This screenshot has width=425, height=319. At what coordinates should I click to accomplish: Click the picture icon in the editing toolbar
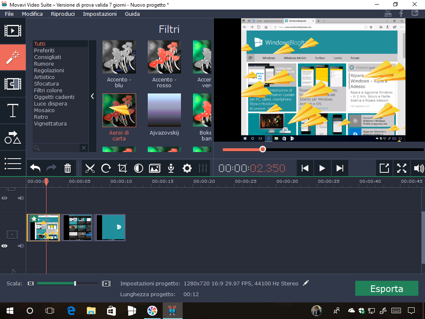click(155, 168)
